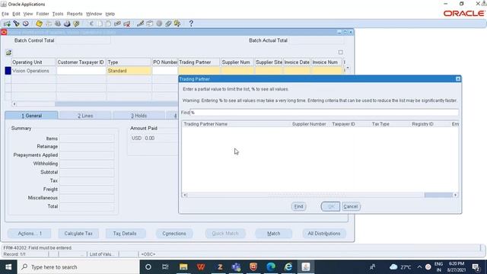Click the Actions... 1 button

pyautogui.click(x=30, y=234)
